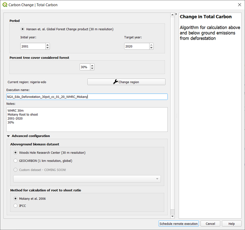Click the Change region wrench button
This screenshot has width=245, height=230.
pos(126,82)
